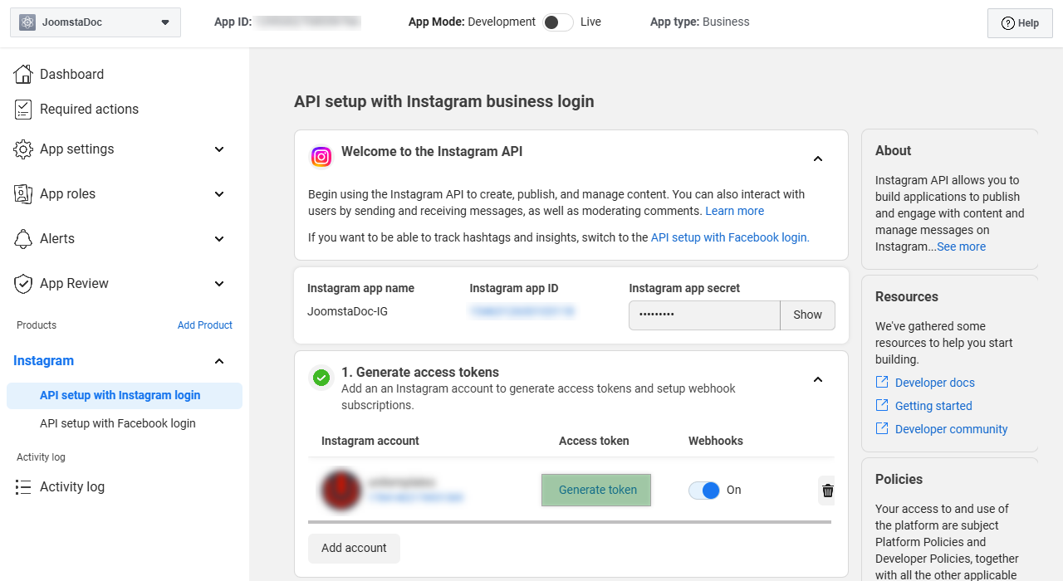Open the Instagram product heading
The image size is (1063, 581).
pos(43,361)
